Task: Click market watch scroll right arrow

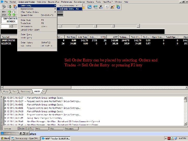Action: tap(186, 87)
